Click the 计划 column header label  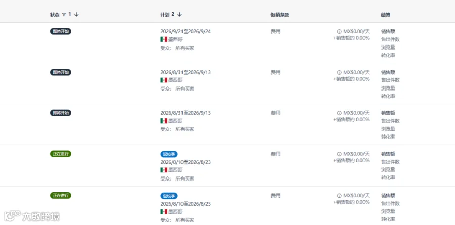coord(164,15)
